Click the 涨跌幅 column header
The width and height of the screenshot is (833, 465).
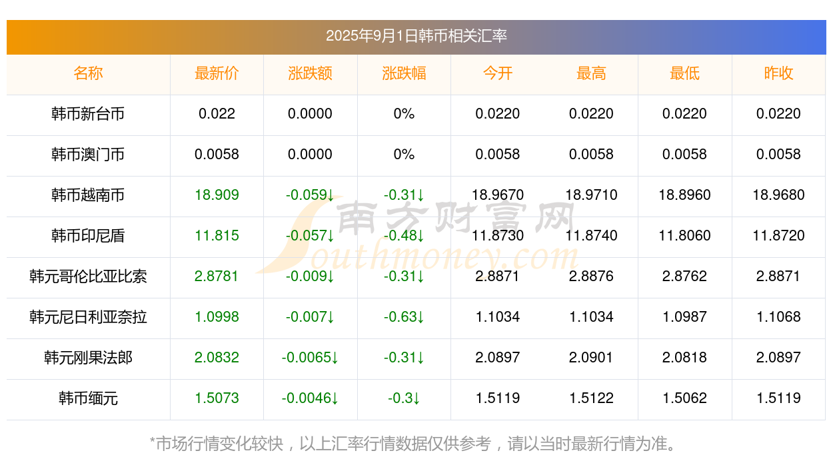(x=404, y=73)
